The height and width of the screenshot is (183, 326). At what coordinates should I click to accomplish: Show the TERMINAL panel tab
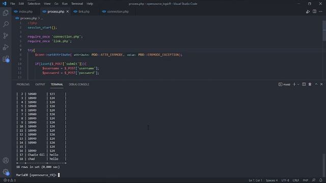click(x=57, y=84)
